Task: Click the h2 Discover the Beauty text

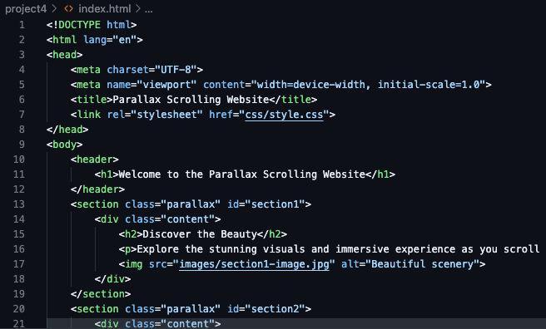Action: (x=200, y=234)
